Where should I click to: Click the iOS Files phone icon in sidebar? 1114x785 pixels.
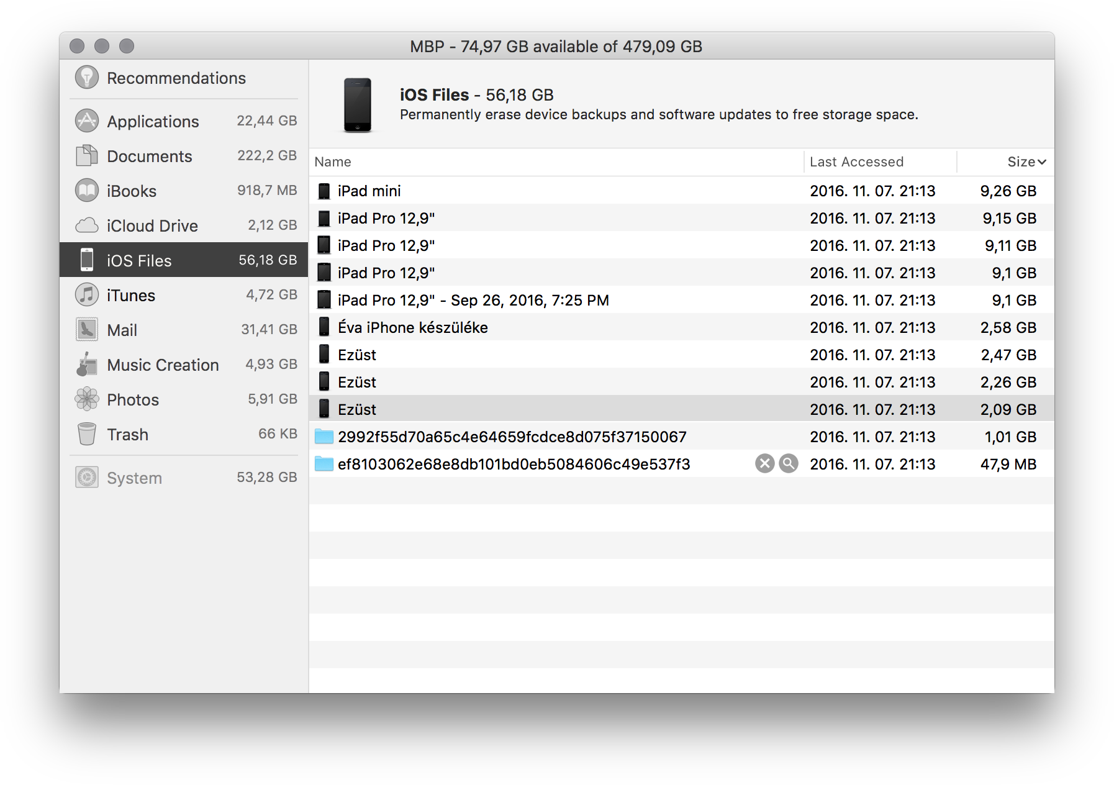coord(87,260)
